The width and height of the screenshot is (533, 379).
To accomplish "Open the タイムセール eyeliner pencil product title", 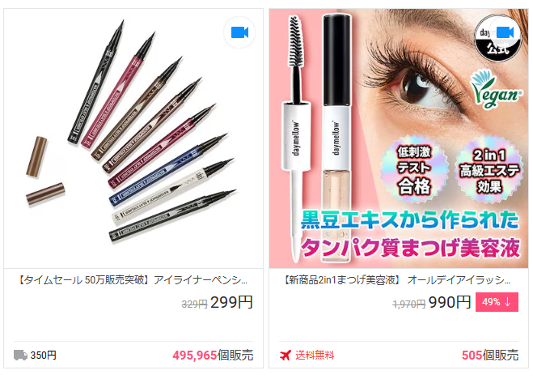I will [x=132, y=280].
